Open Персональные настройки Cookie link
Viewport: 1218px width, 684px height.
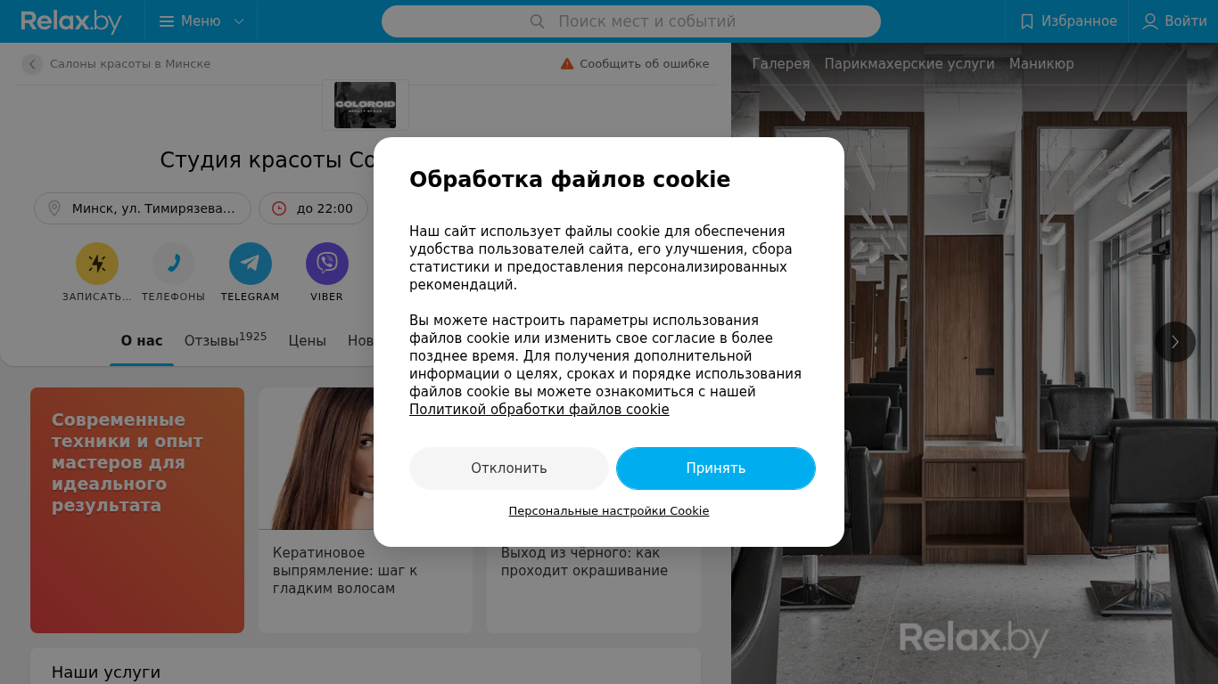point(609,511)
